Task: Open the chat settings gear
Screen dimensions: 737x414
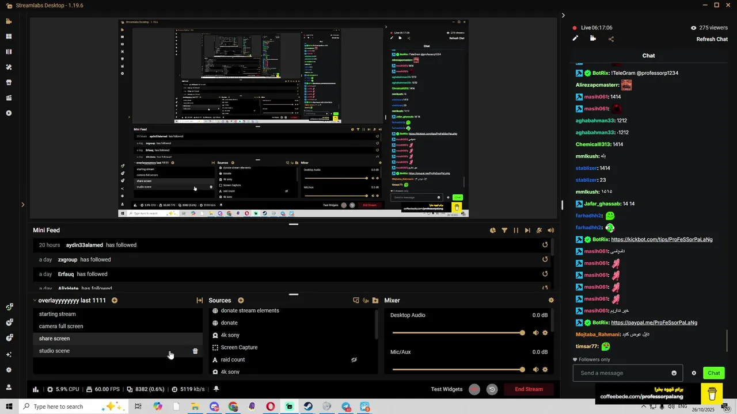Action: coord(694,373)
